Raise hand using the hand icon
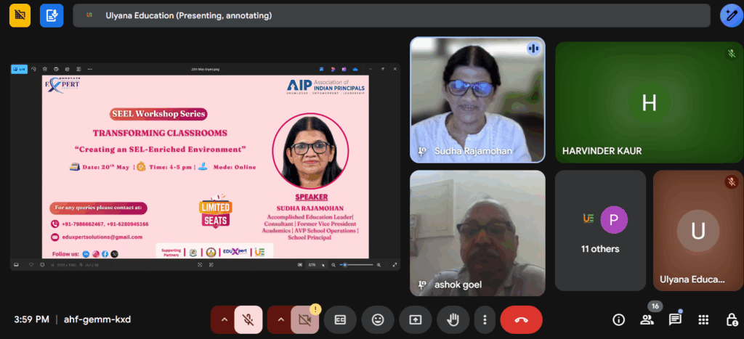 point(453,319)
